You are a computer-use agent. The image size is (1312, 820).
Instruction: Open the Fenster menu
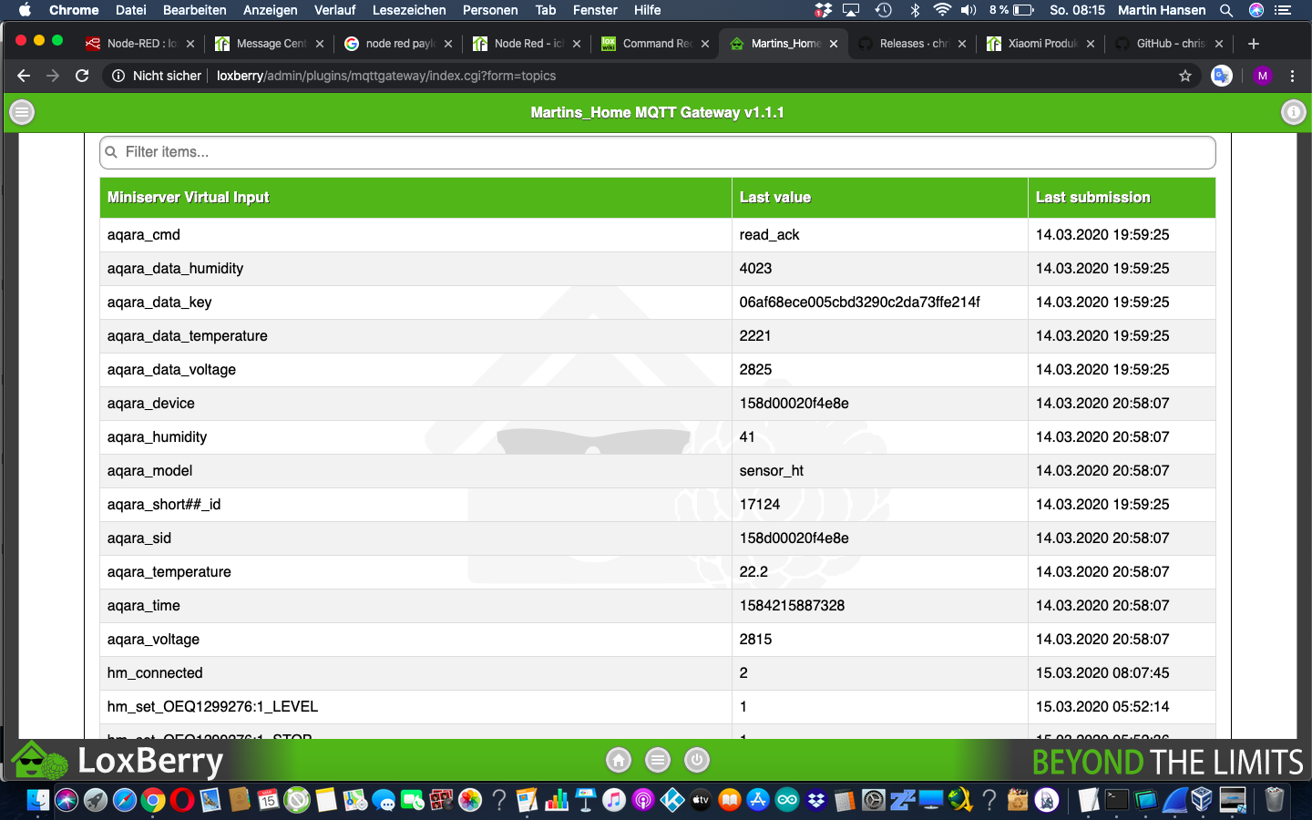pyautogui.click(x=595, y=10)
